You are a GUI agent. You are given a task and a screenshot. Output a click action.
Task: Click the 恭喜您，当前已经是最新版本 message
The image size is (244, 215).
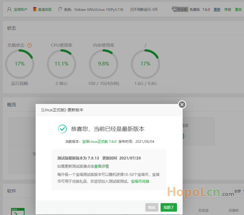click(x=108, y=129)
